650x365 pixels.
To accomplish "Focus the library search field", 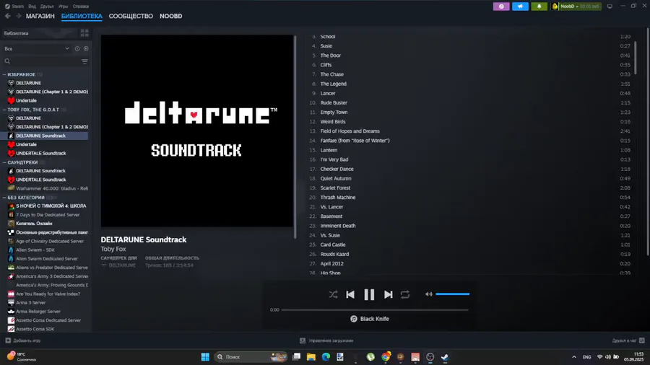I will (41, 61).
